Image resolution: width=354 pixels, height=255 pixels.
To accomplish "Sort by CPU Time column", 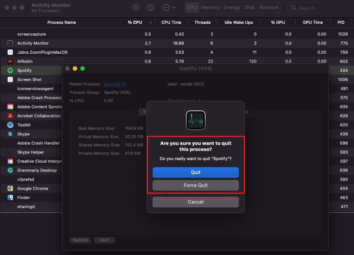I will point(171,22).
